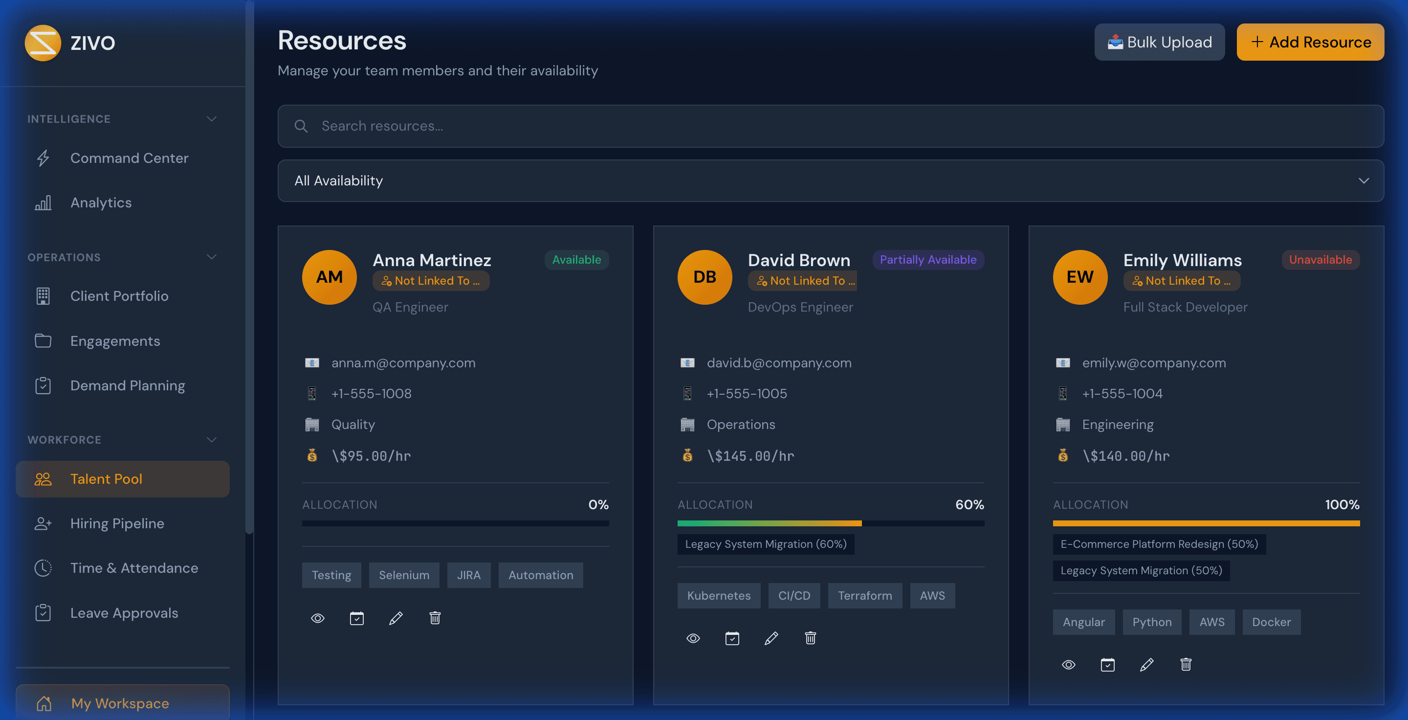Click the eye icon on David Brown's card
Screen dimensions: 1408x720
pos(693,638)
